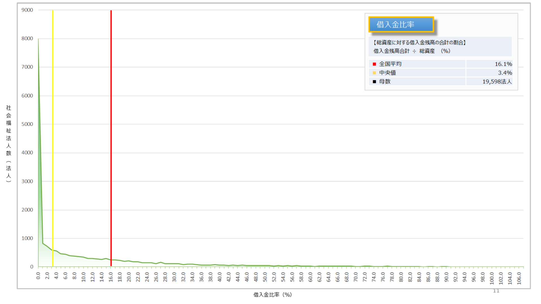The width and height of the screenshot is (541, 304).
Task: Click the 9000 y-axis label
Action: (x=27, y=10)
